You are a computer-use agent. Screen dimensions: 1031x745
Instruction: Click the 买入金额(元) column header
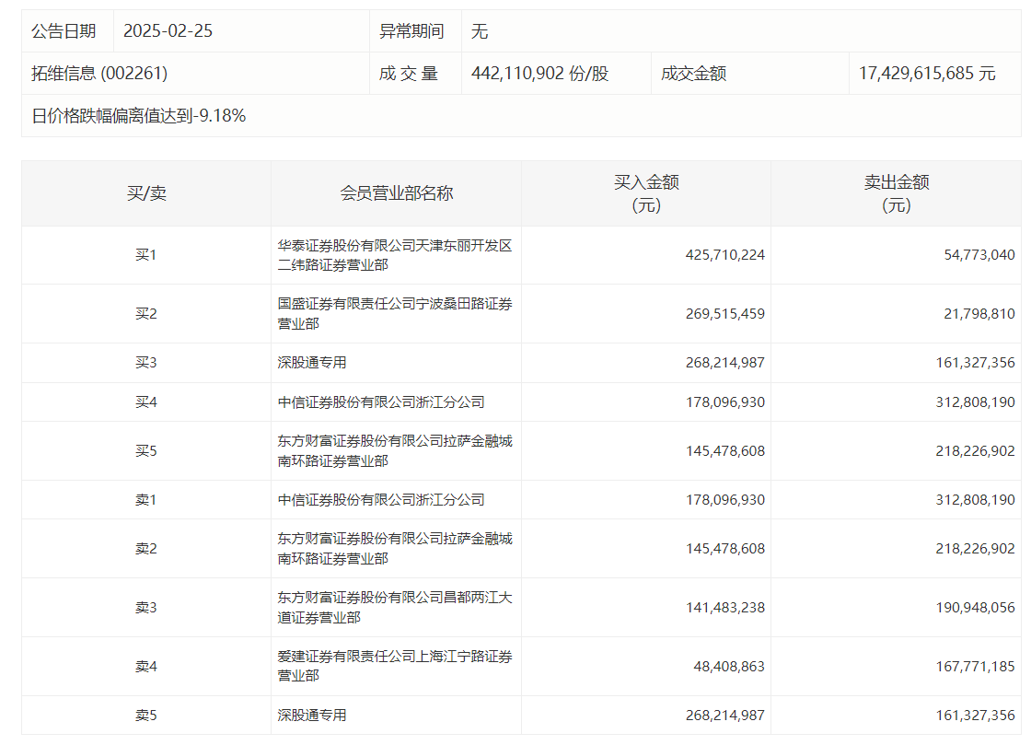tap(646, 193)
